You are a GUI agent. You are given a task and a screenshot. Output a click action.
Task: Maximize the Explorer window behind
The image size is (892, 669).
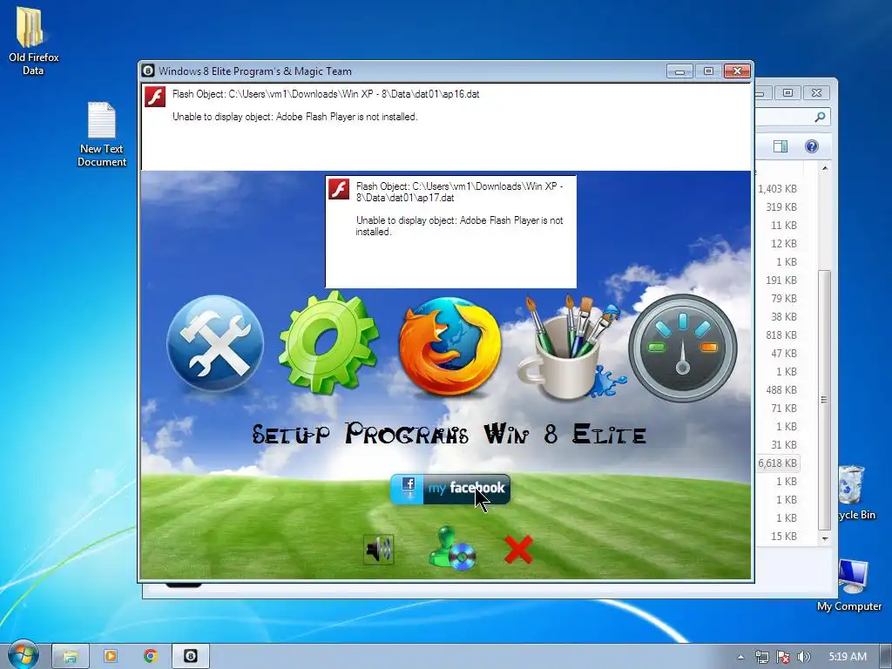pyautogui.click(x=787, y=92)
